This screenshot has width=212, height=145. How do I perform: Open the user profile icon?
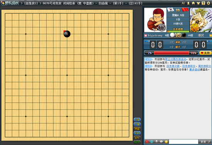tap(188, 3)
